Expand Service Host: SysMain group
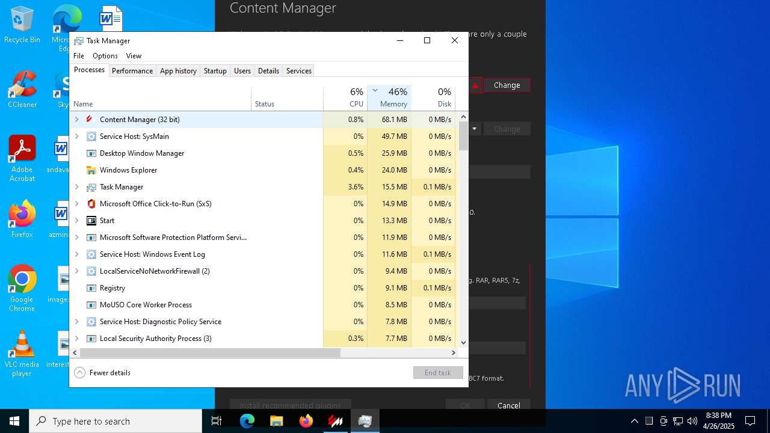This screenshot has height=433, width=770. (76, 137)
